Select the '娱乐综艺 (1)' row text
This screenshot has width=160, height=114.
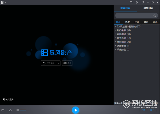tap(123, 50)
